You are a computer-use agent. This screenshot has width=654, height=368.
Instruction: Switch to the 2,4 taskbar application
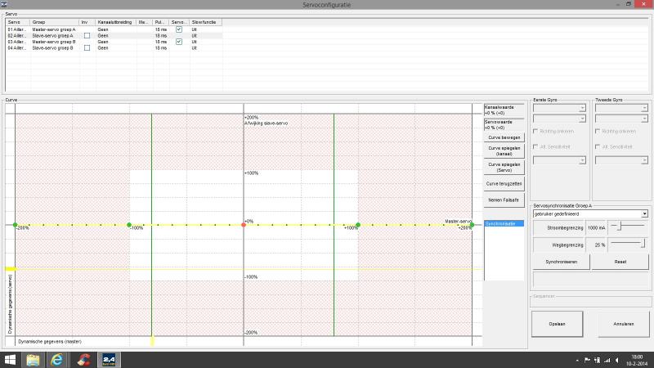109,360
